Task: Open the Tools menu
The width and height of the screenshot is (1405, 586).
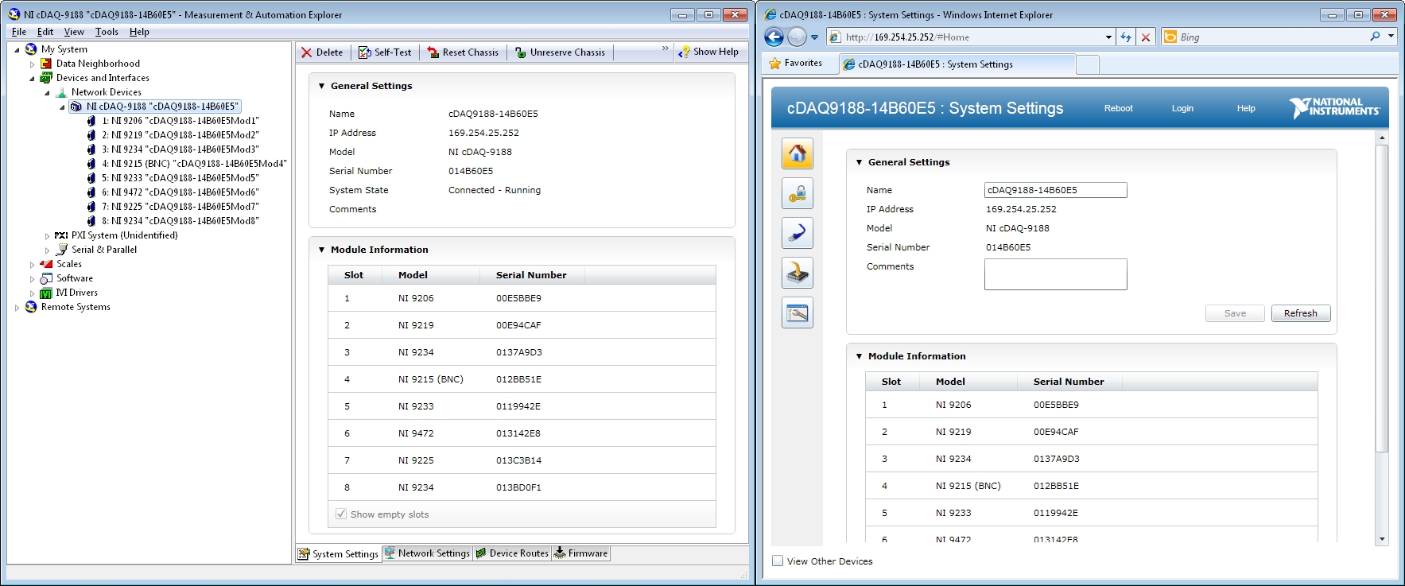Action: pos(107,32)
